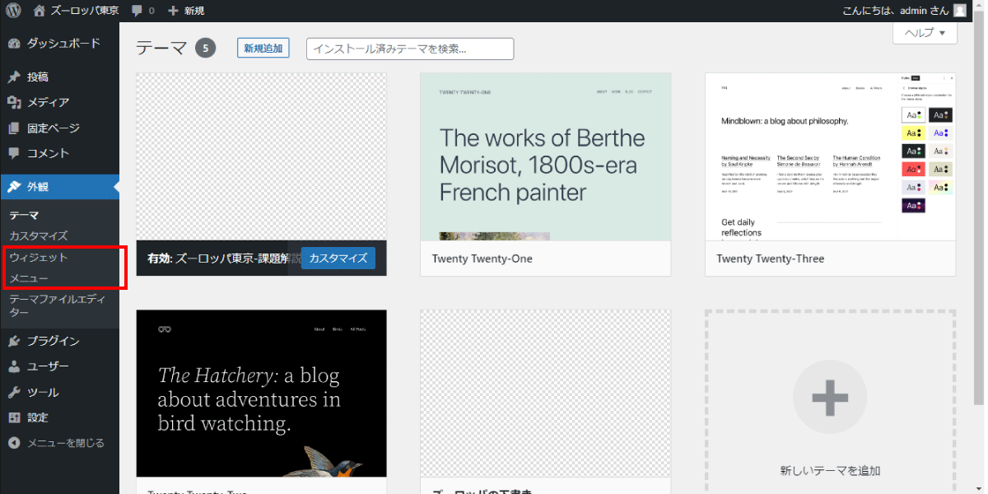Click the テーマ page heading
The width and height of the screenshot is (988, 494).
[162, 49]
